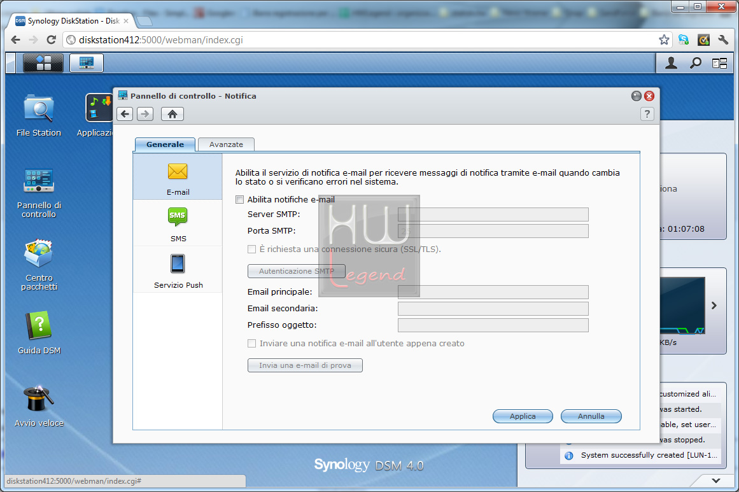Open Guida DSM desktop icon
This screenshot has height=492, width=739.
pyautogui.click(x=39, y=333)
